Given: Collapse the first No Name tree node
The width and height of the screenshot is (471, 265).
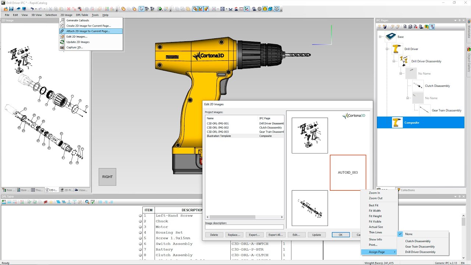Looking at the screenshot, I should (x=401, y=74).
